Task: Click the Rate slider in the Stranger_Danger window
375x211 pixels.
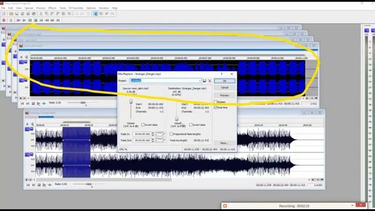Action: [x=88, y=184]
